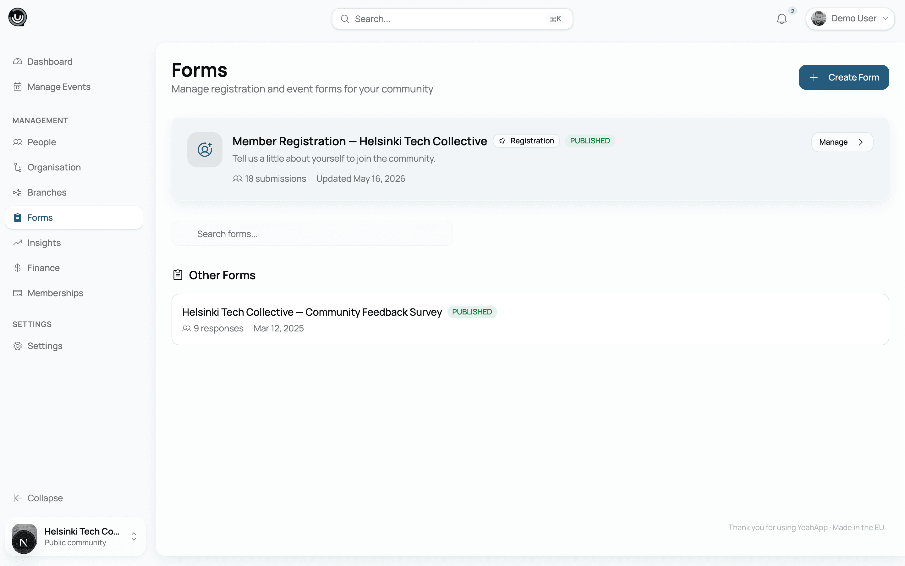
Task: Open the notifications bell
Action: coord(782,19)
